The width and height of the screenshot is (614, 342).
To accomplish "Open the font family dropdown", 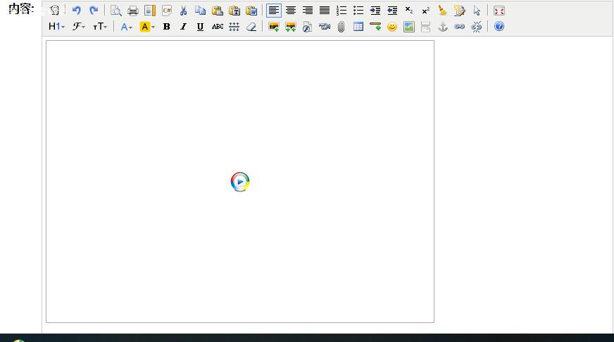I will pos(79,27).
